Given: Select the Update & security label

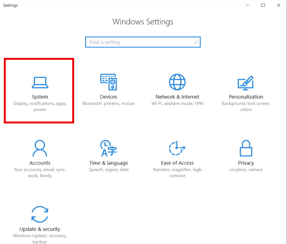Looking at the screenshot, I should tap(40, 229).
